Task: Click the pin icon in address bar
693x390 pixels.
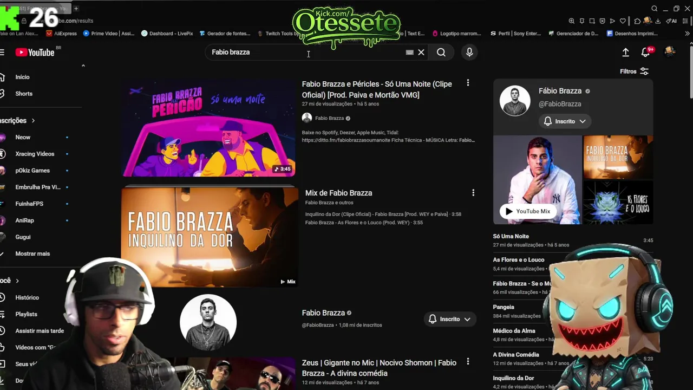Action: tap(582, 21)
